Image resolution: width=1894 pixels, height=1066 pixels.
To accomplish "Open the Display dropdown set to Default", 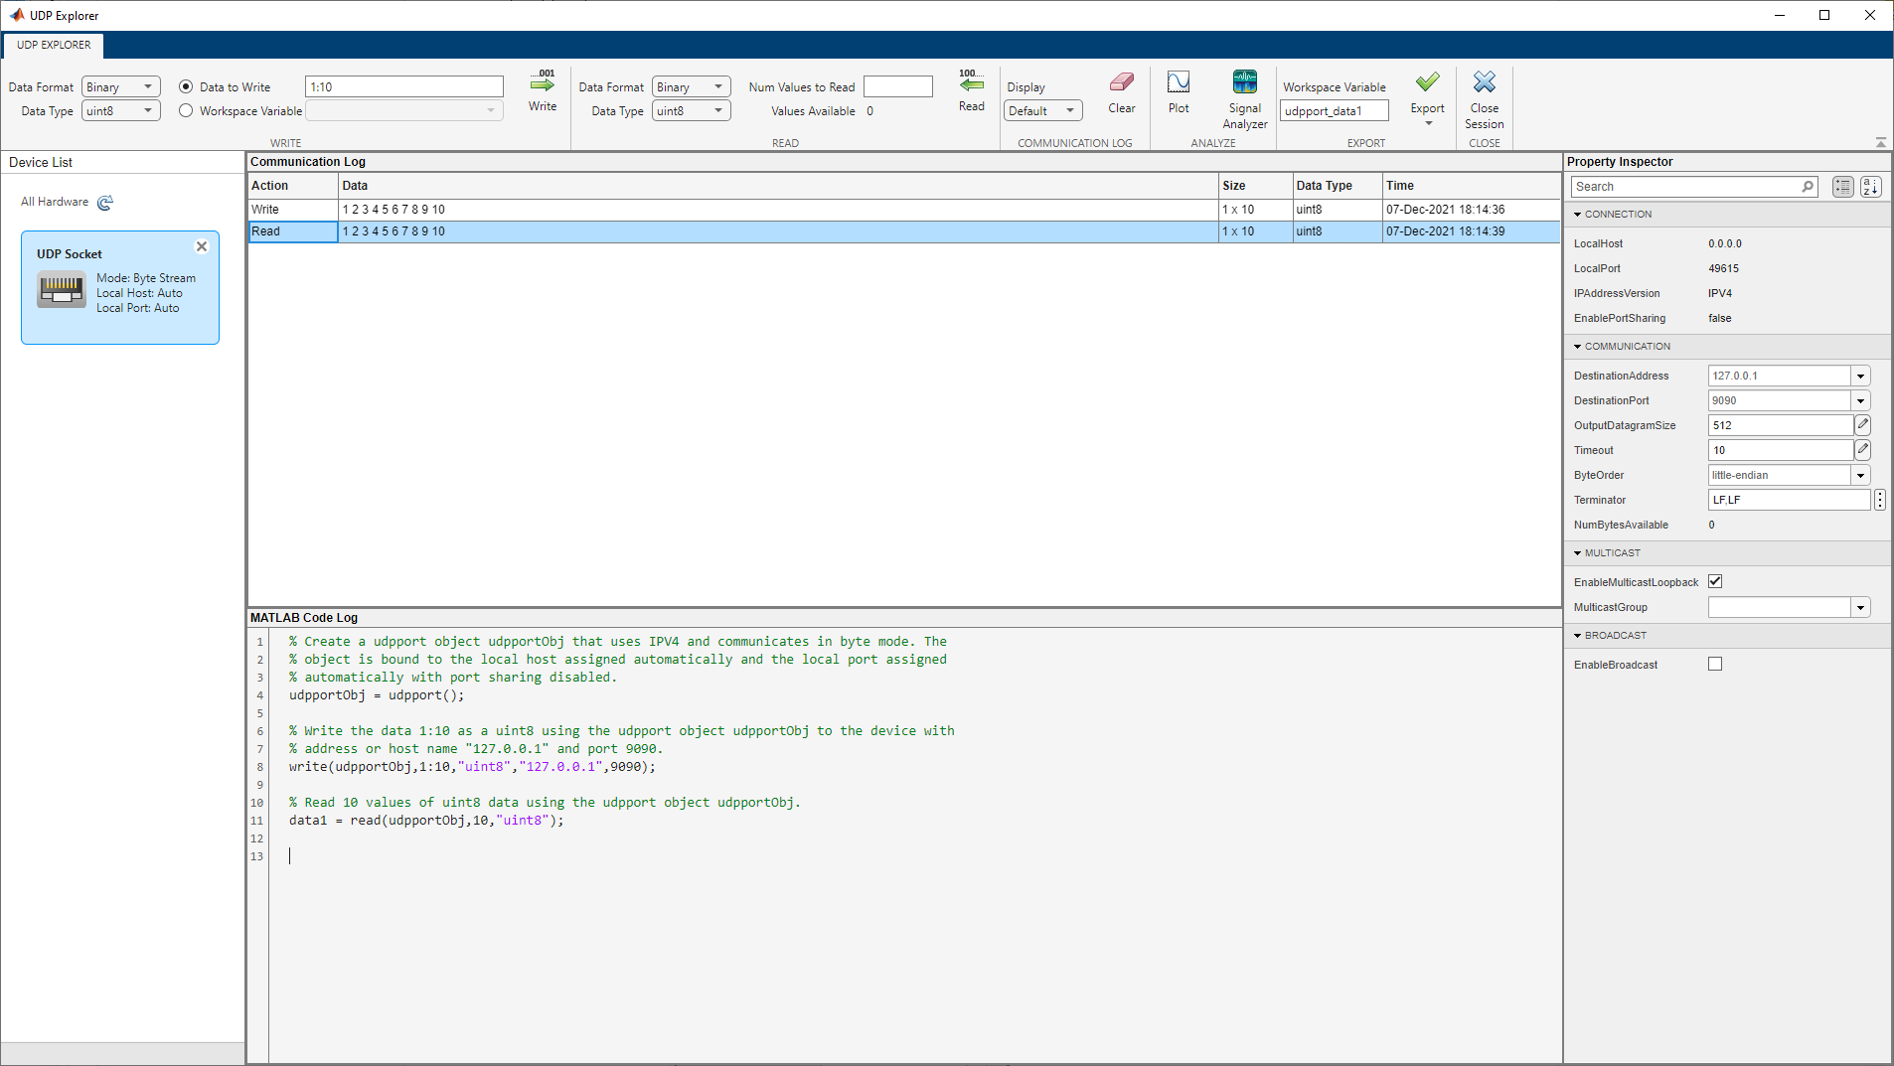I will (x=1042, y=111).
